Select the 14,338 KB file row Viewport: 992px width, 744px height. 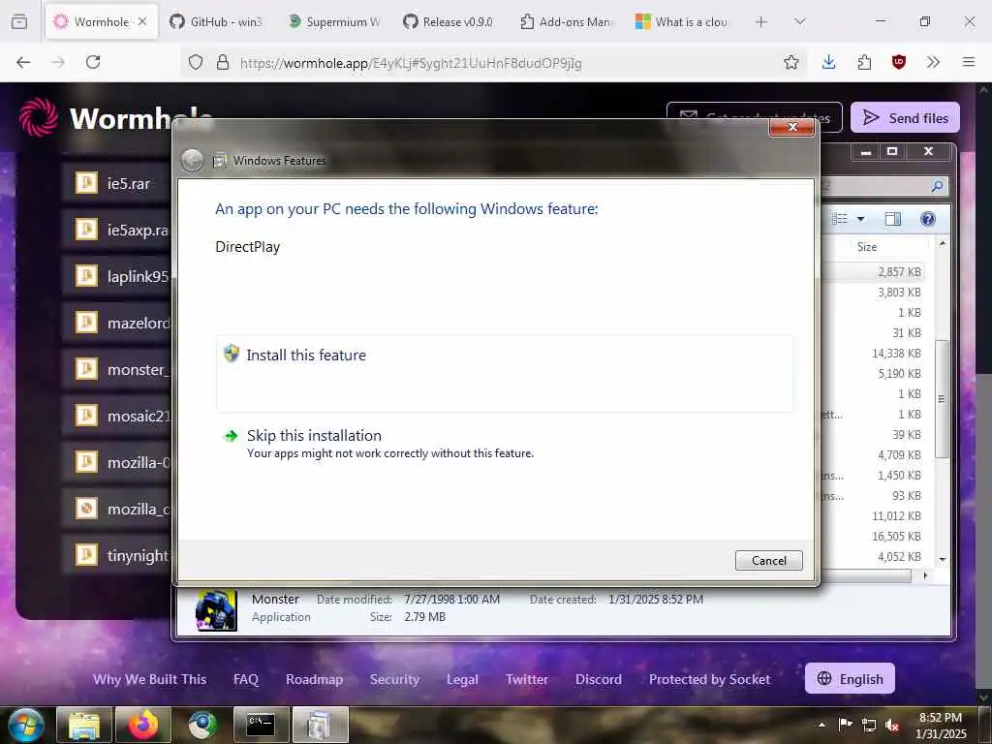[x=875, y=353]
